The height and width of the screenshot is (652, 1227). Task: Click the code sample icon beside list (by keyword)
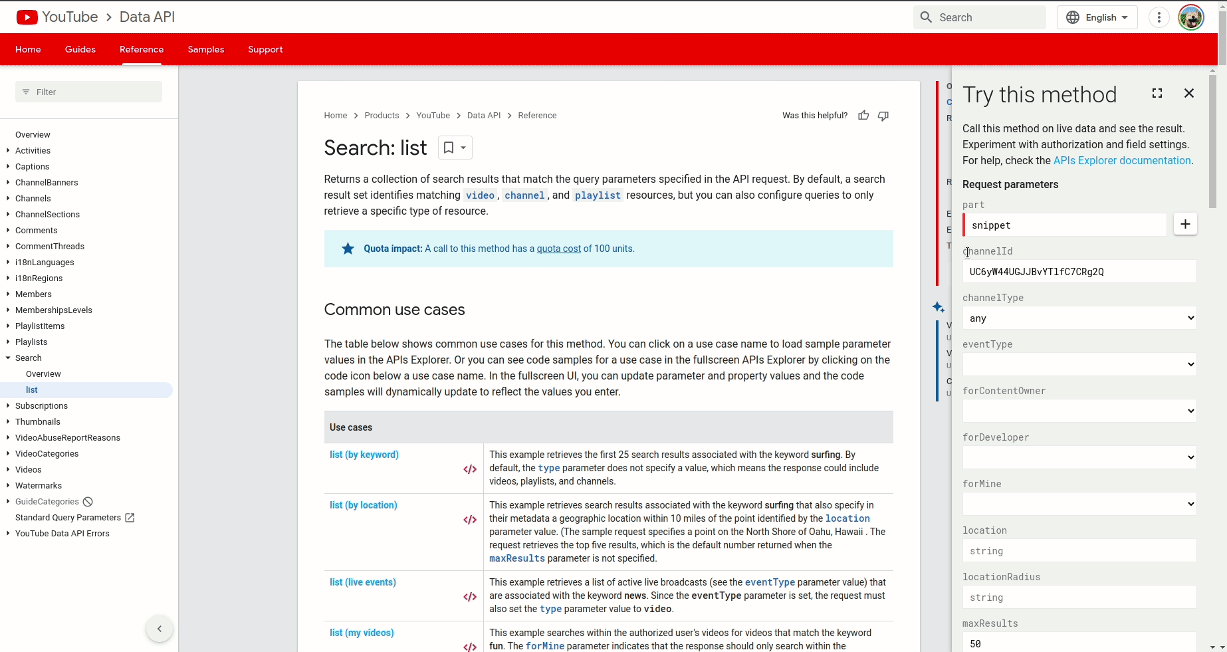point(469,469)
